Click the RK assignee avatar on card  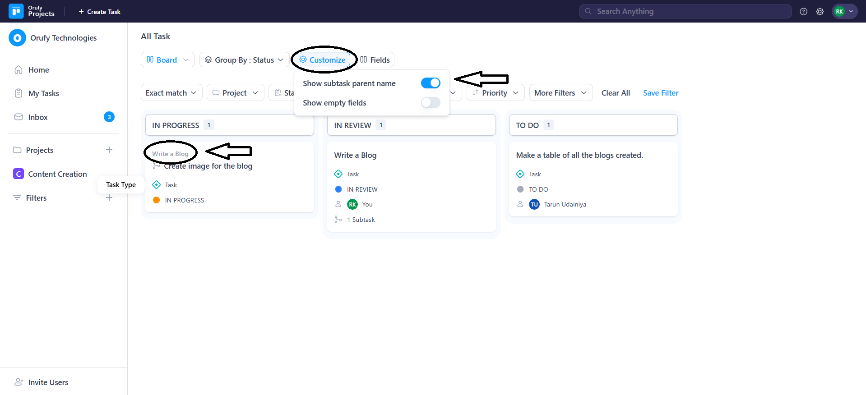pos(352,204)
